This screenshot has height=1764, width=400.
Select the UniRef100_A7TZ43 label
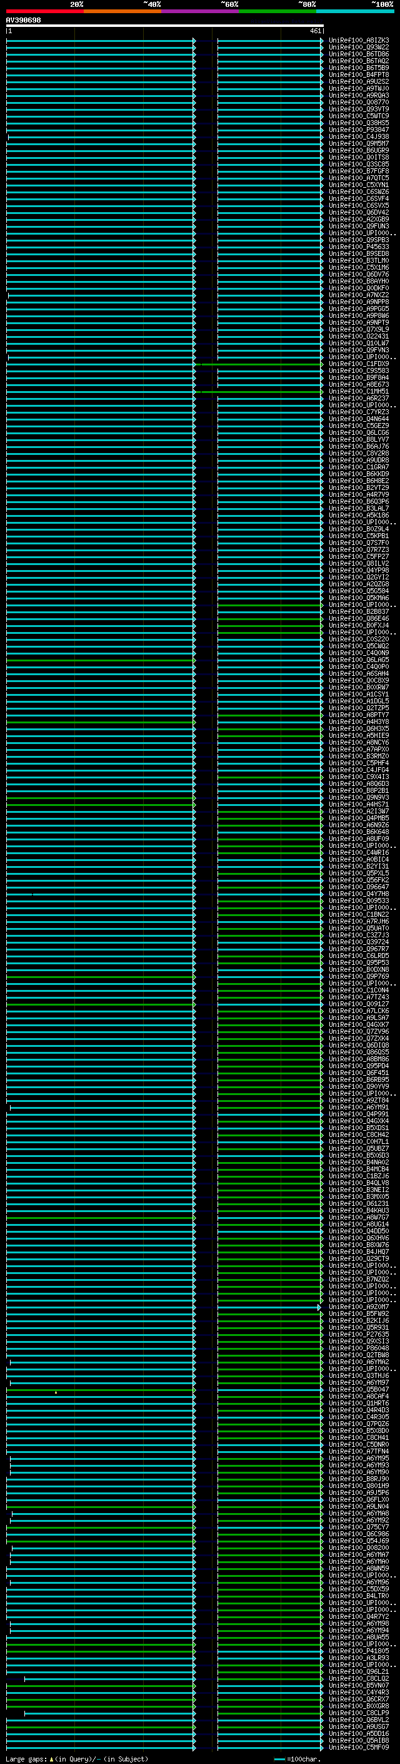[359, 997]
